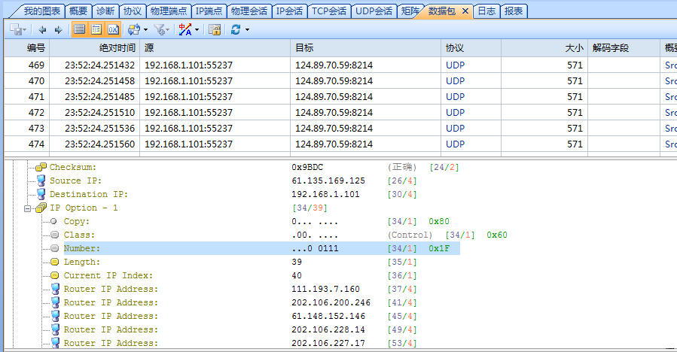Sort by the 协议 column header

[455, 47]
